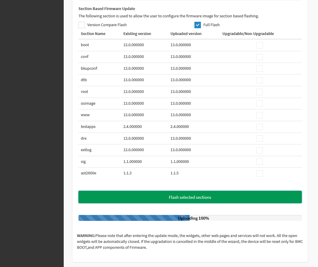Uncheck the Full Flash checkbox
318x267 pixels.
pos(198,25)
